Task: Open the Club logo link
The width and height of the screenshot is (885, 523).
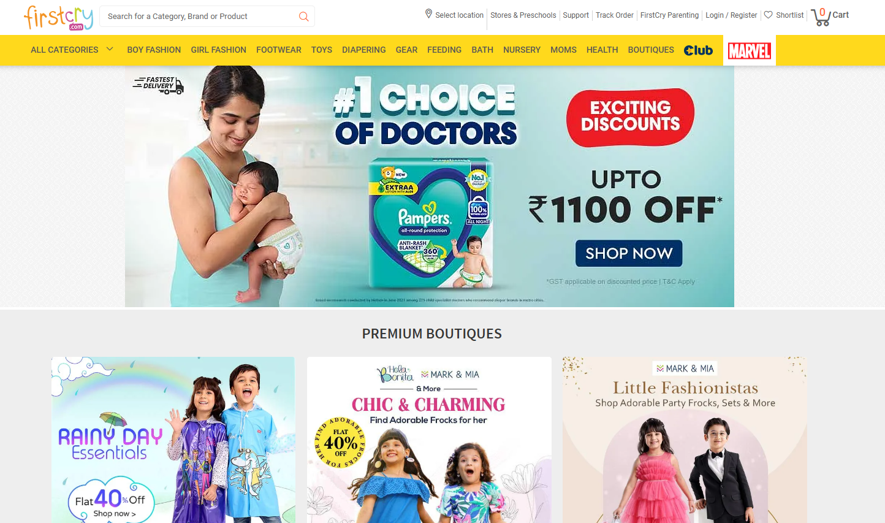Action: point(698,50)
